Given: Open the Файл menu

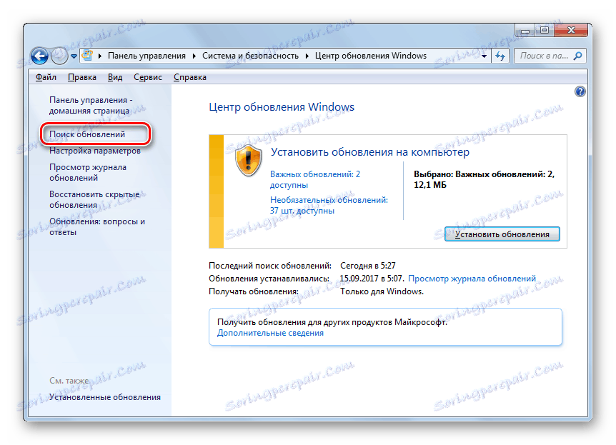Looking at the screenshot, I should tap(46, 77).
